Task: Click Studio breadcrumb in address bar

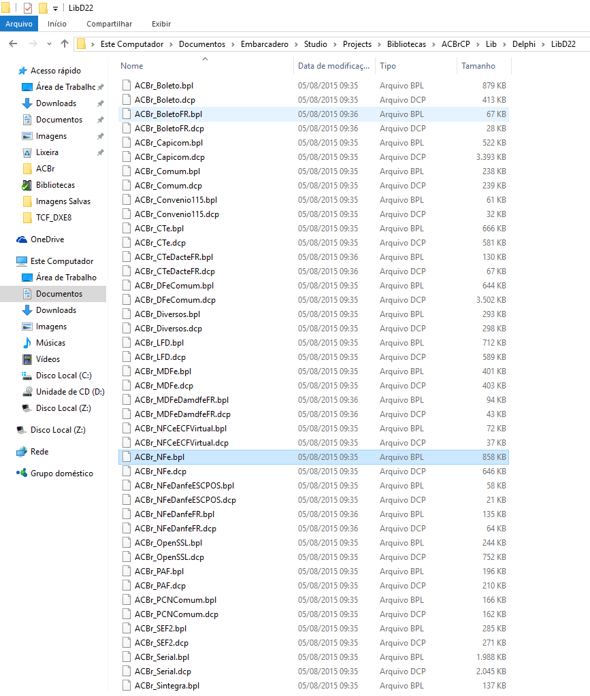Action: [x=316, y=44]
